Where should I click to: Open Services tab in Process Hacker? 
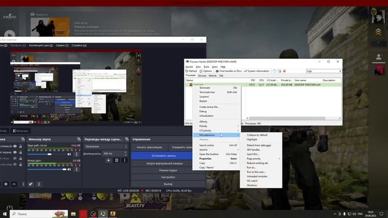[202, 76]
